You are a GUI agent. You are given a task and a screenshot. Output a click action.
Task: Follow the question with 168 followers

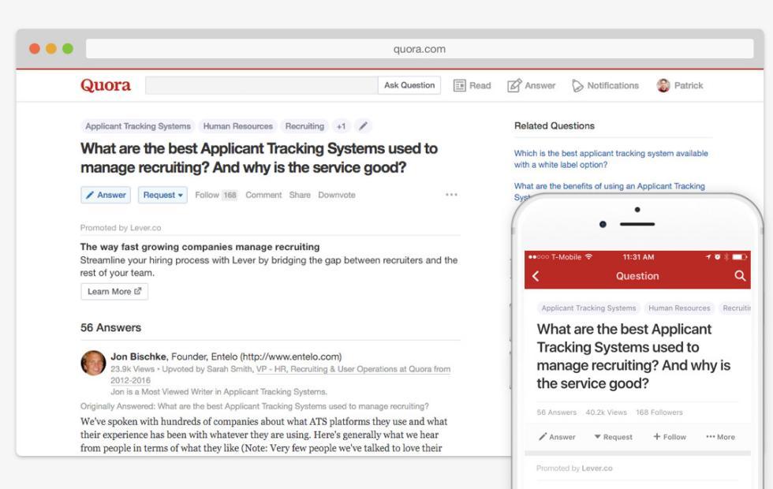pos(216,196)
